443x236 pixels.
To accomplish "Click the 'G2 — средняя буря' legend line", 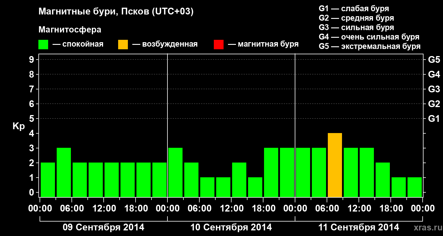I will pyautogui.click(x=356, y=18).
